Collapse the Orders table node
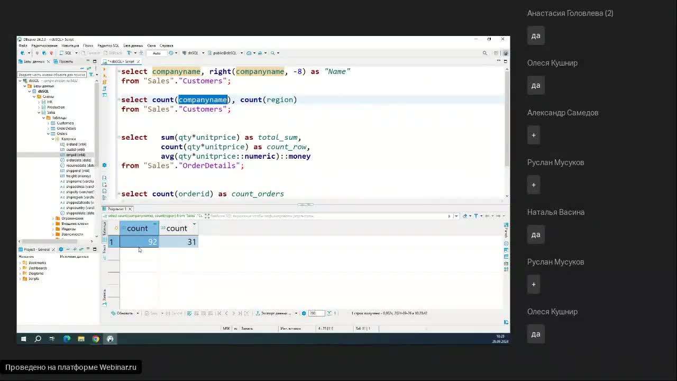Screen dimensions: 677x381 [x=48, y=133]
